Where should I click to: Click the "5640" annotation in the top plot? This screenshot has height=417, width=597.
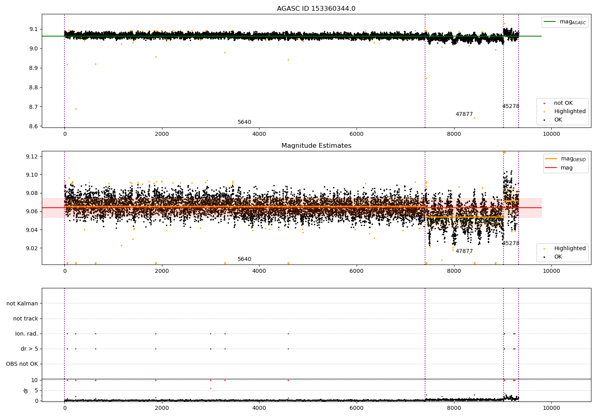click(x=244, y=122)
